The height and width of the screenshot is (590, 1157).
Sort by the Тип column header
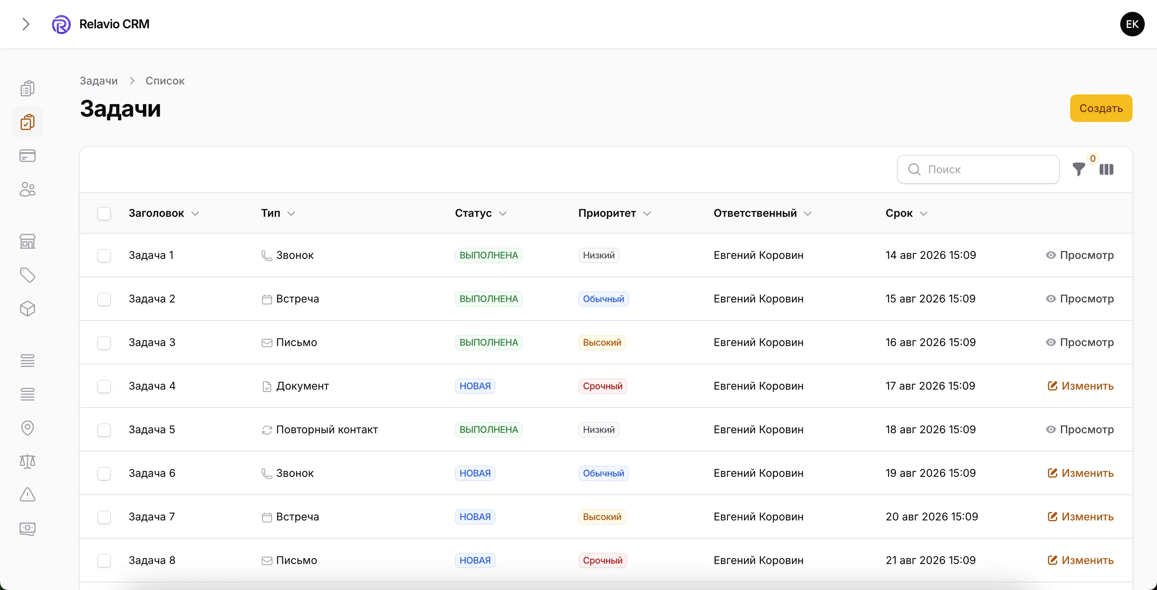[278, 213]
